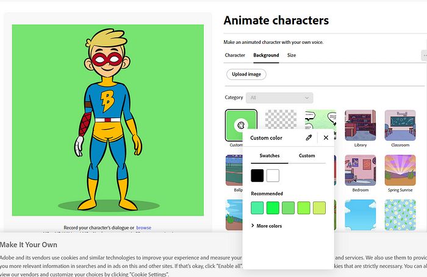Choose the Classroom background thumbnail
The image size is (427, 277).
[x=400, y=125]
